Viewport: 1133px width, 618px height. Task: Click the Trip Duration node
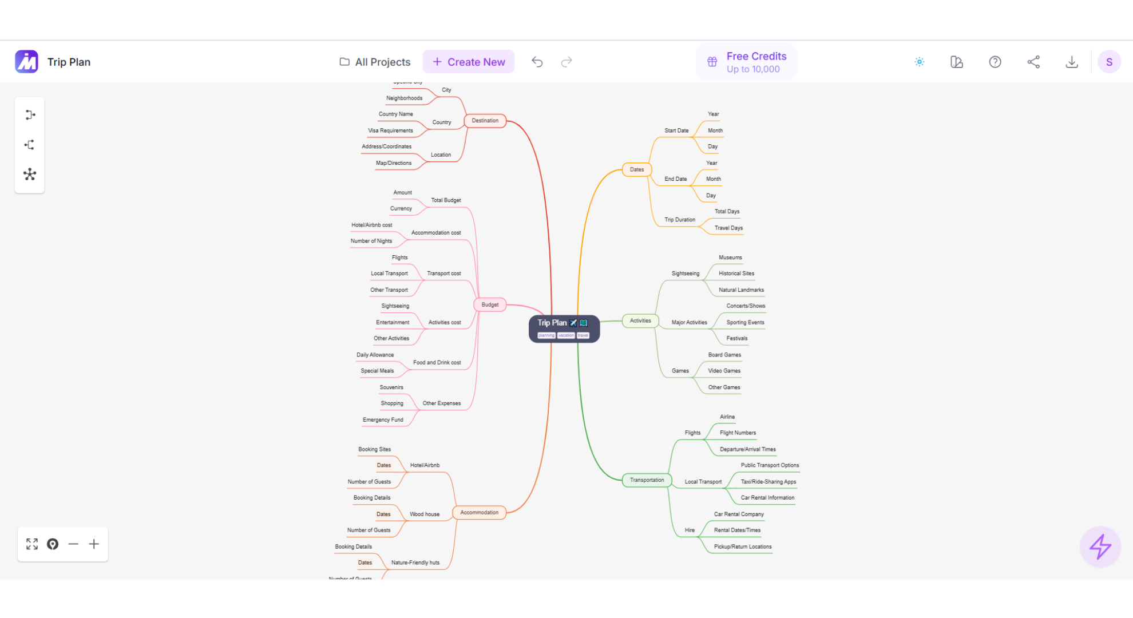(x=680, y=220)
